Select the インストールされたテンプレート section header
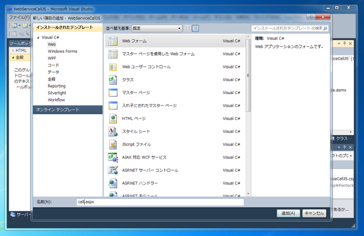The height and width of the screenshot is (236, 364). click(67, 27)
